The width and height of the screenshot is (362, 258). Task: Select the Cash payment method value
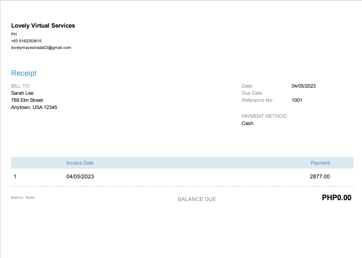[x=247, y=123]
